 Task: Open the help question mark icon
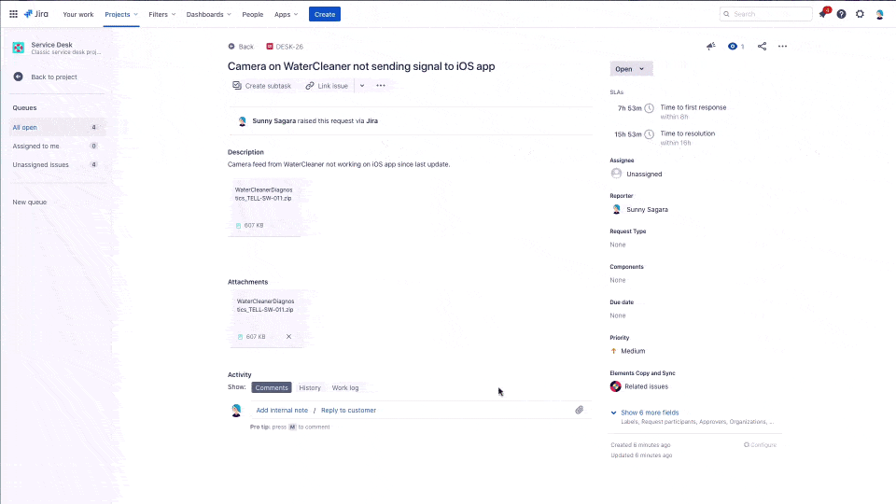(841, 14)
